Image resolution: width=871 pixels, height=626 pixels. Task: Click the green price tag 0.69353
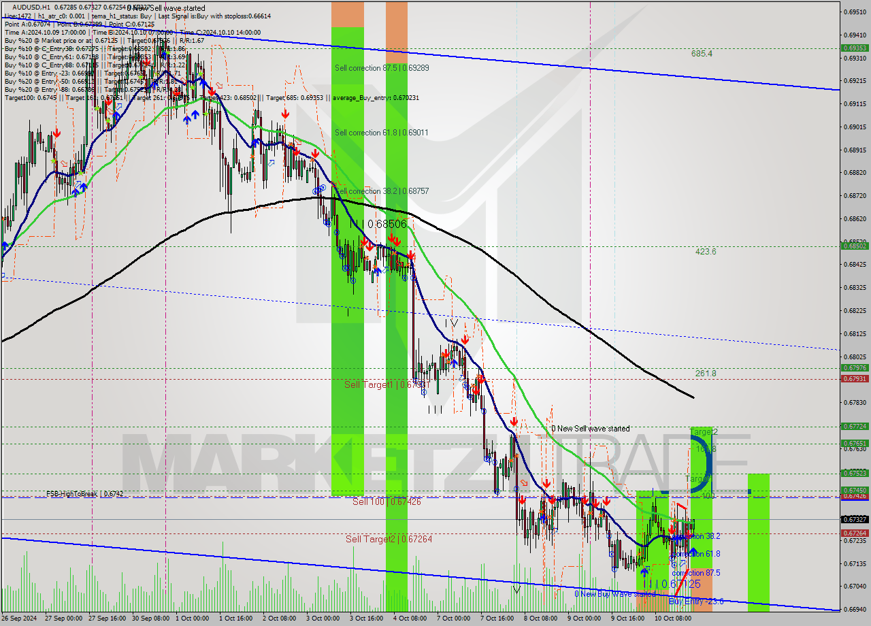click(x=854, y=48)
